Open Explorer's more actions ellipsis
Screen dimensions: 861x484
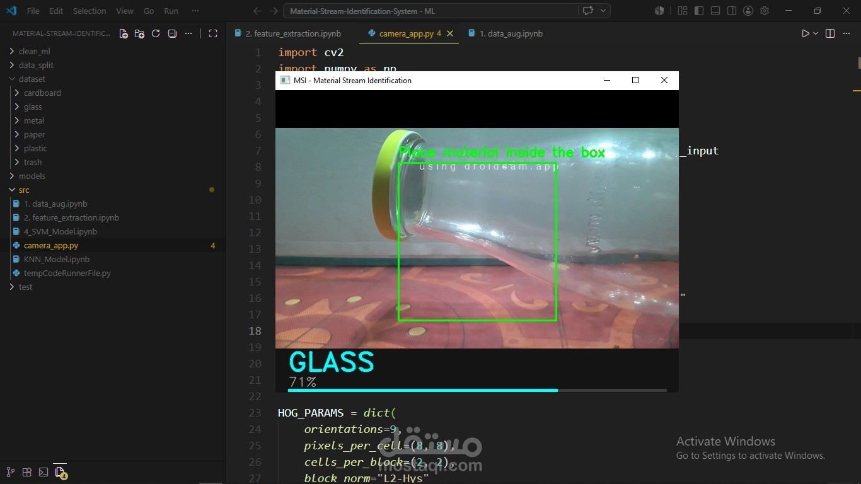[x=188, y=34]
